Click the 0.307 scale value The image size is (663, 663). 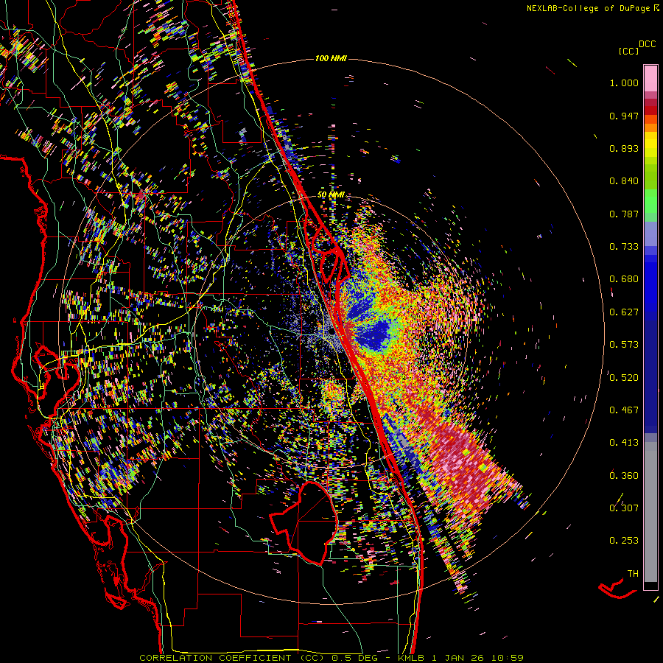point(624,508)
